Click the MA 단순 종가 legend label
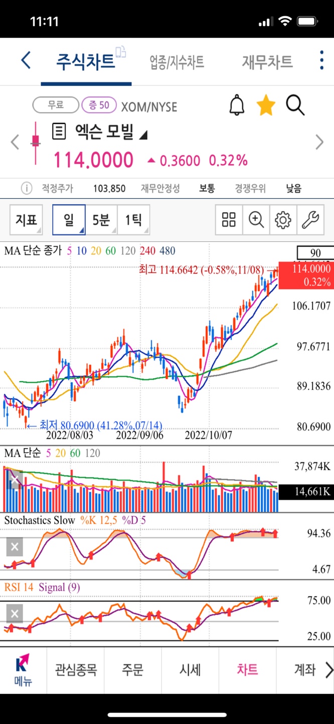 coord(33,250)
